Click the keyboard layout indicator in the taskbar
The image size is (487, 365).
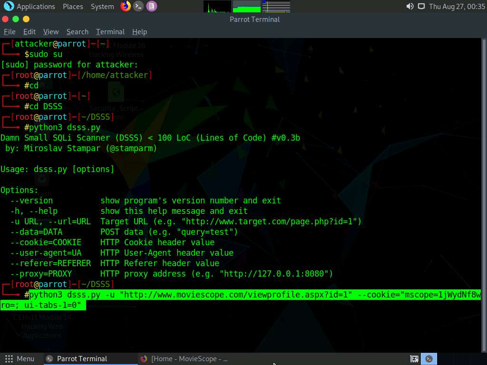pyautogui.click(x=413, y=358)
